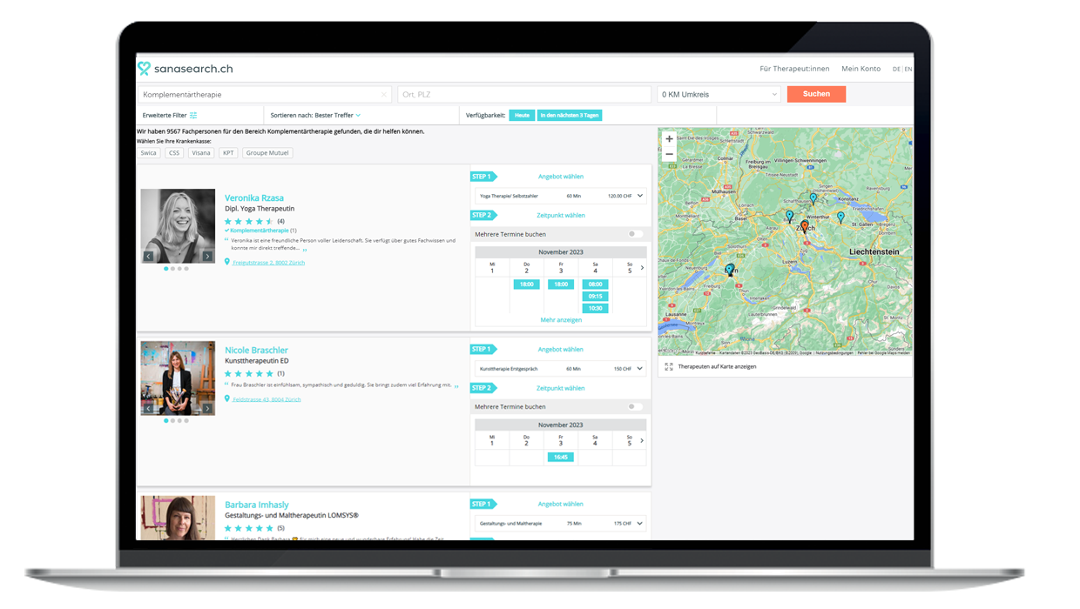1080x609 pixels.
Task: Click the orange Zürich map pin
Action: 804,225
